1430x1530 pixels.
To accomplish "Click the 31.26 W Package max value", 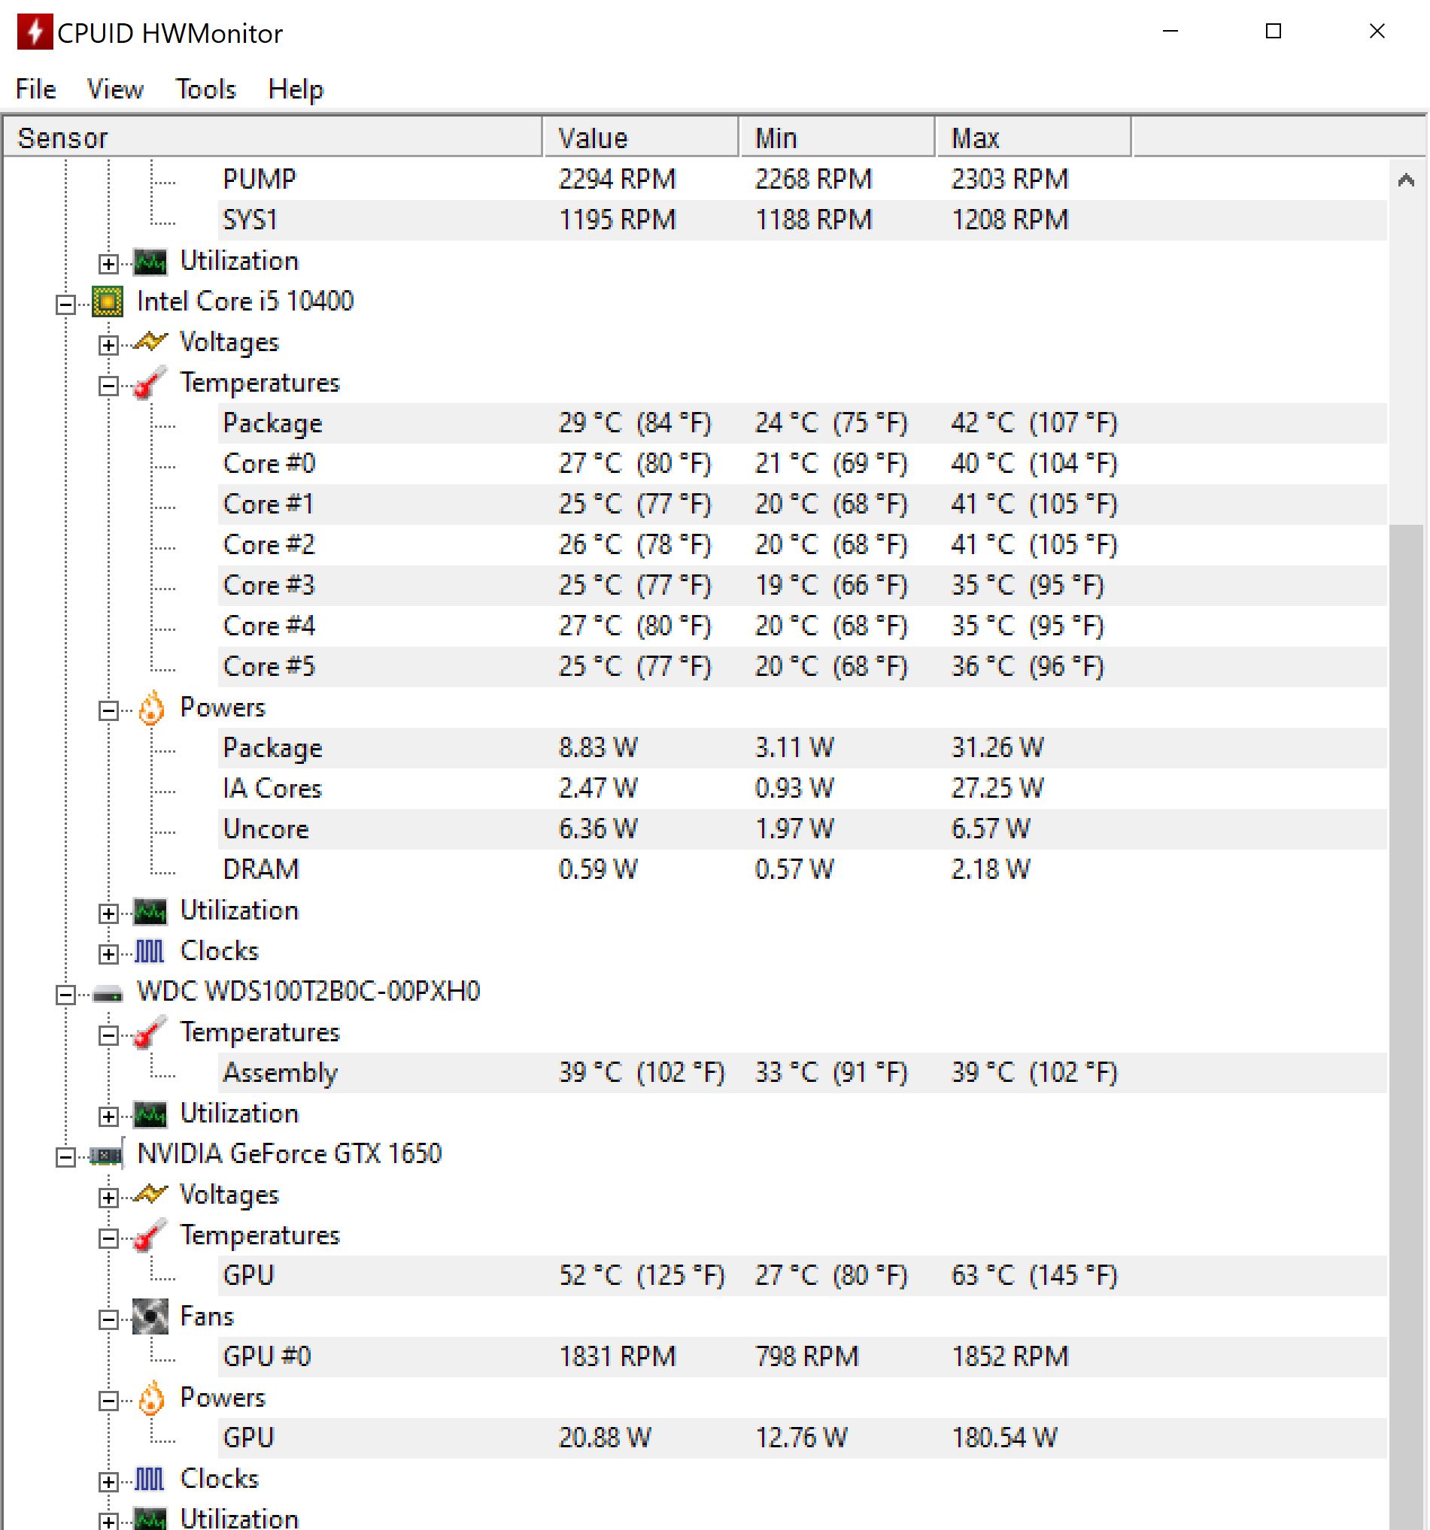I will point(998,748).
